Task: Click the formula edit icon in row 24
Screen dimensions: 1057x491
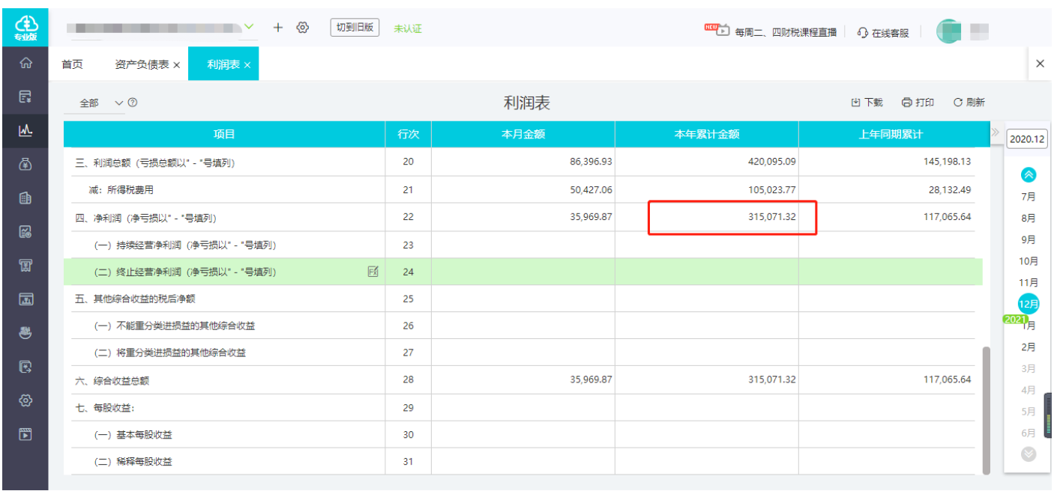Action: click(x=373, y=272)
